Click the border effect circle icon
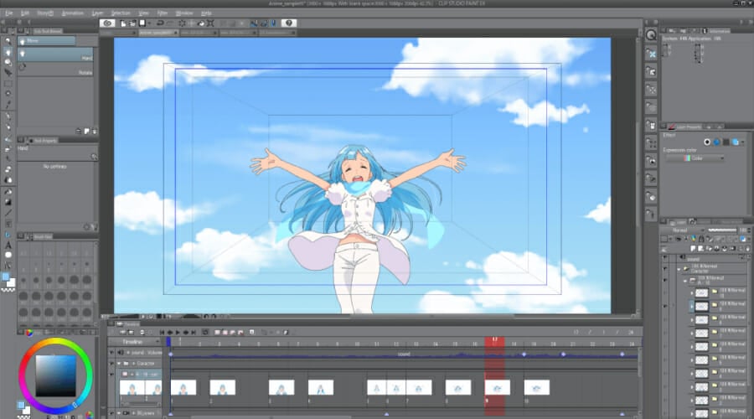The image size is (754, 419). point(707,142)
